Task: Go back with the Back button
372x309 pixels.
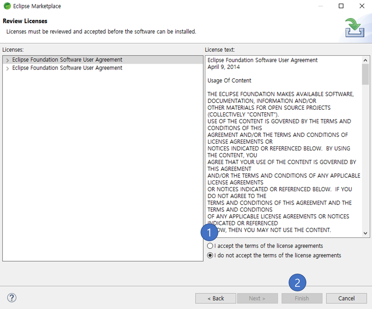Action: click(x=216, y=298)
